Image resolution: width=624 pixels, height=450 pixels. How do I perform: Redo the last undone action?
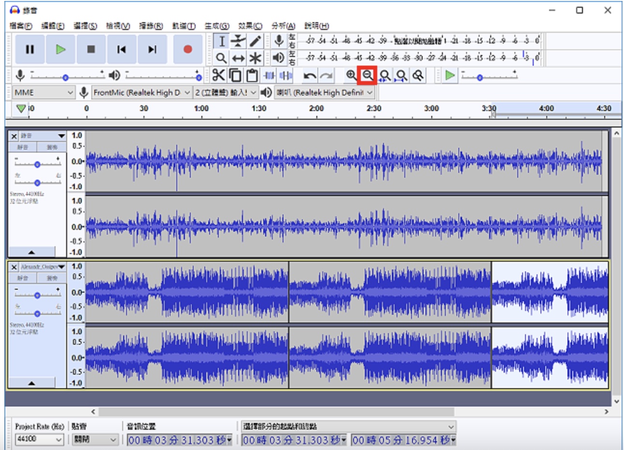coord(326,75)
